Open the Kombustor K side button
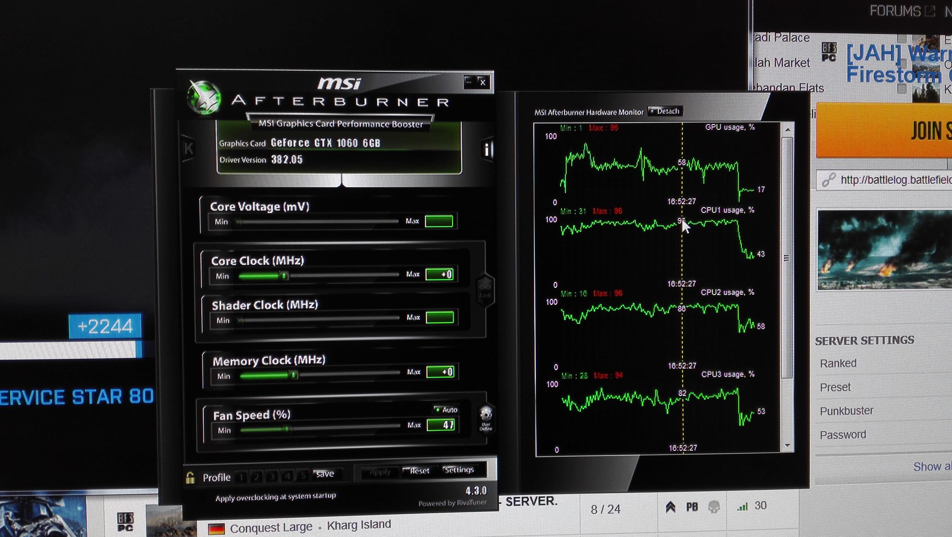952x537 pixels. [189, 148]
